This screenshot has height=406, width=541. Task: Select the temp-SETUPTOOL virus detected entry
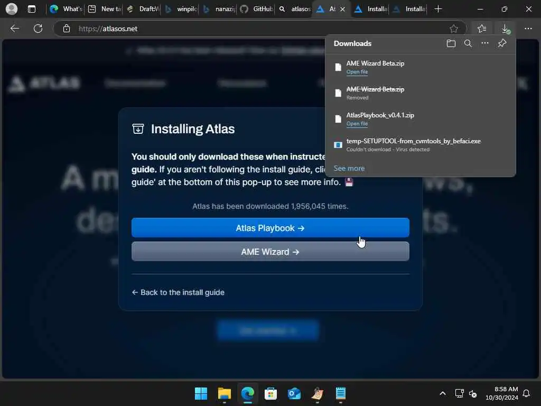click(420, 145)
